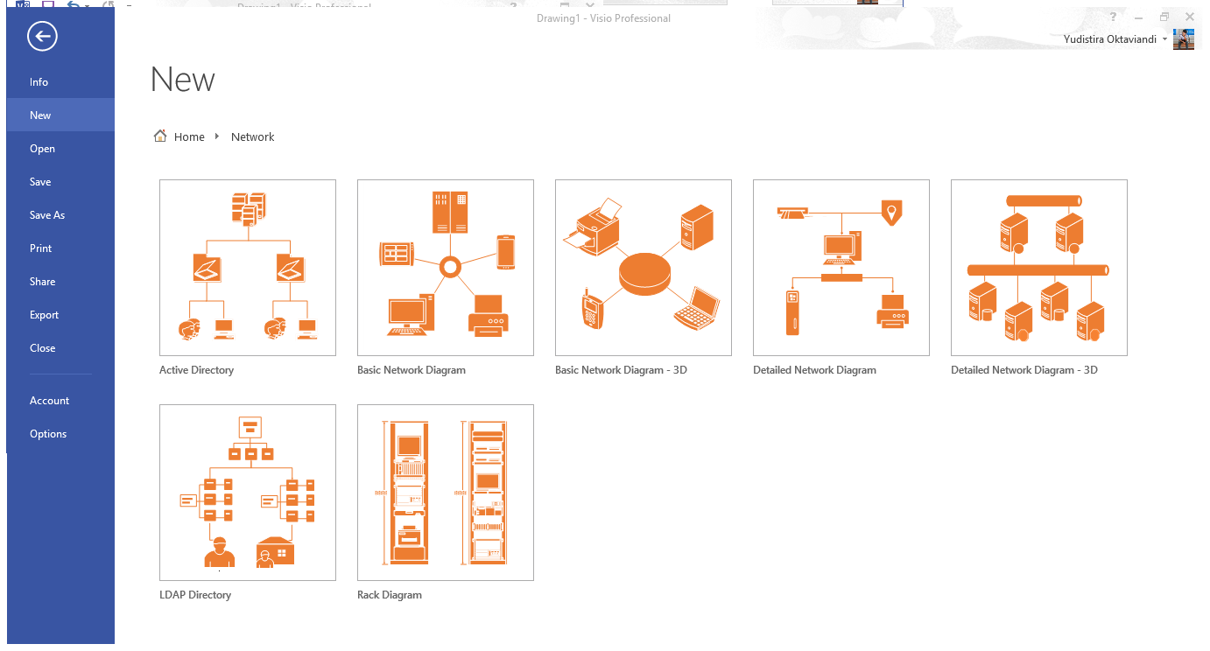Viewport: 1210px width, 651px height.
Task: Undo the last action
Action: coord(74,6)
